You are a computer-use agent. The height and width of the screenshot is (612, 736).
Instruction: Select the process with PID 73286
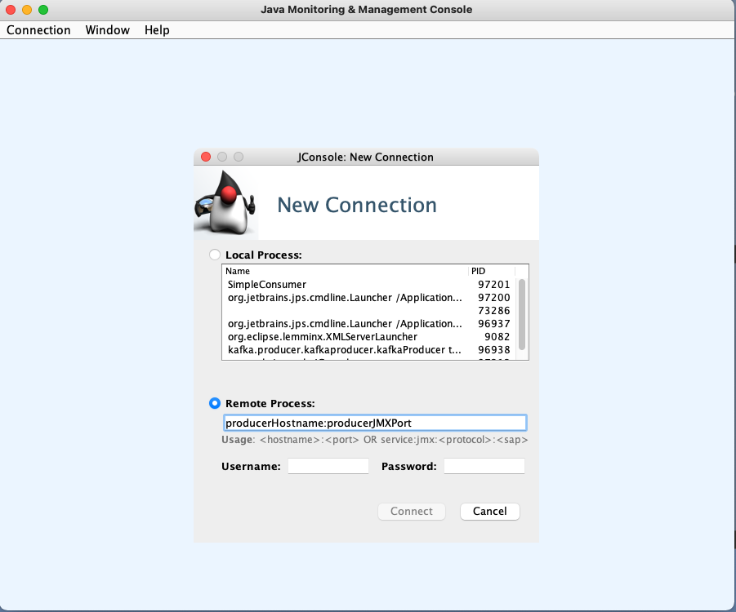coord(327,310)
